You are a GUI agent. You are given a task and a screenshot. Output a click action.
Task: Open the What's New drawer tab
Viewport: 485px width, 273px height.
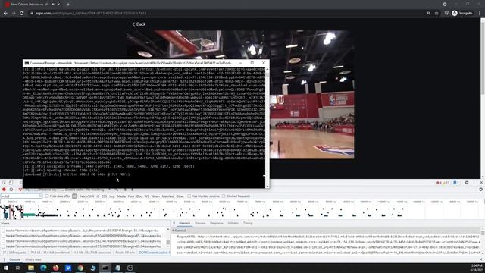pos(33,259)
